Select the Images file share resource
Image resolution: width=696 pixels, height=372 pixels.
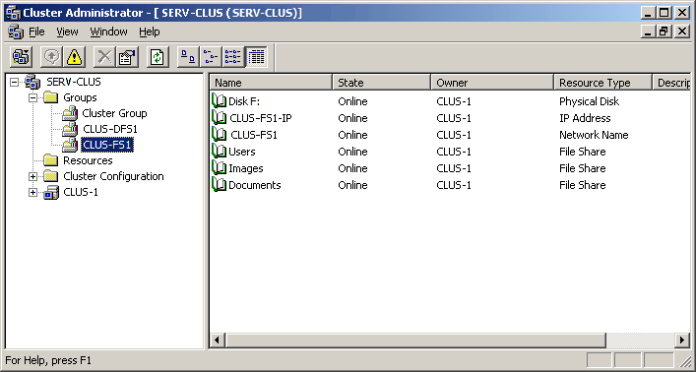tap(246, 168)
